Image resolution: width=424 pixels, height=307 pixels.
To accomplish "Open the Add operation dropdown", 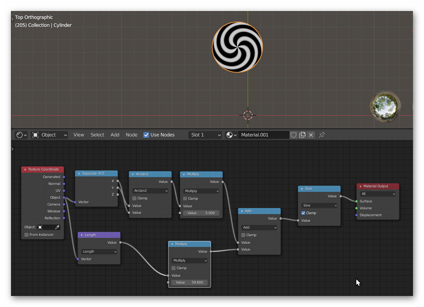I will click(259, 227).
